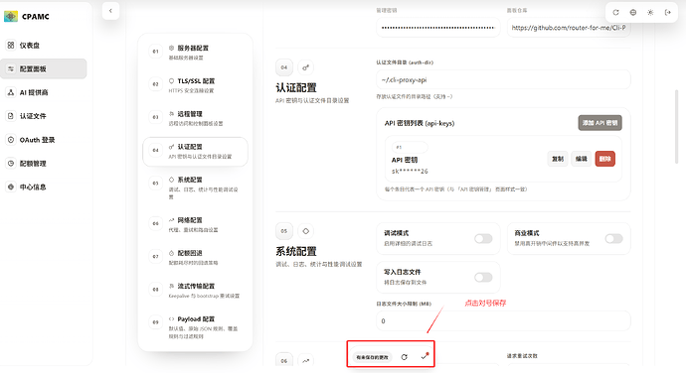Click the network trend icon next to the 06 badge

(306, 361)
